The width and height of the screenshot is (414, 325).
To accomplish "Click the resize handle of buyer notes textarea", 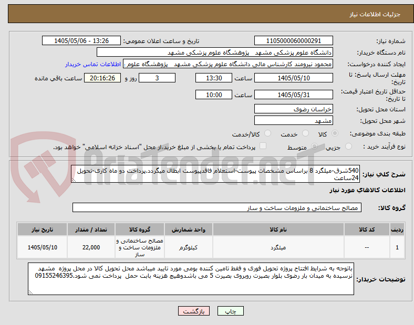I will pos(30,292).
